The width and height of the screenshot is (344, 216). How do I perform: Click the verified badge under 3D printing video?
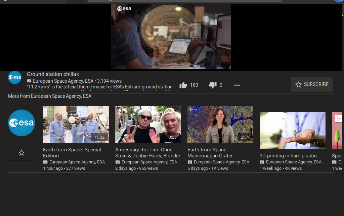click(x=262, y=162)
